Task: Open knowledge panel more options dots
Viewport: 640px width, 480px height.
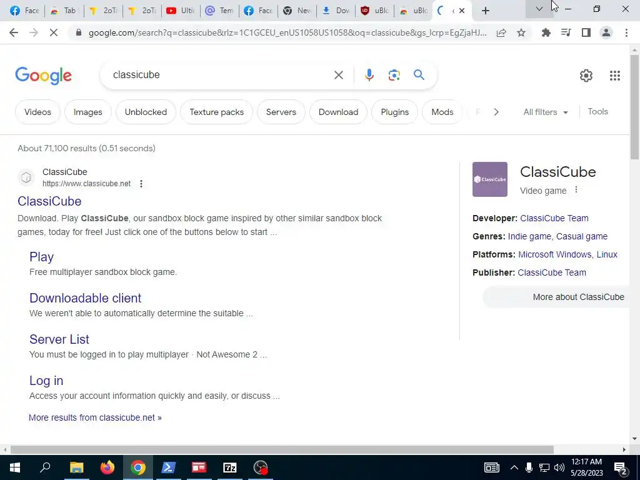Action: pyautogui.click(x=576, y=190)
